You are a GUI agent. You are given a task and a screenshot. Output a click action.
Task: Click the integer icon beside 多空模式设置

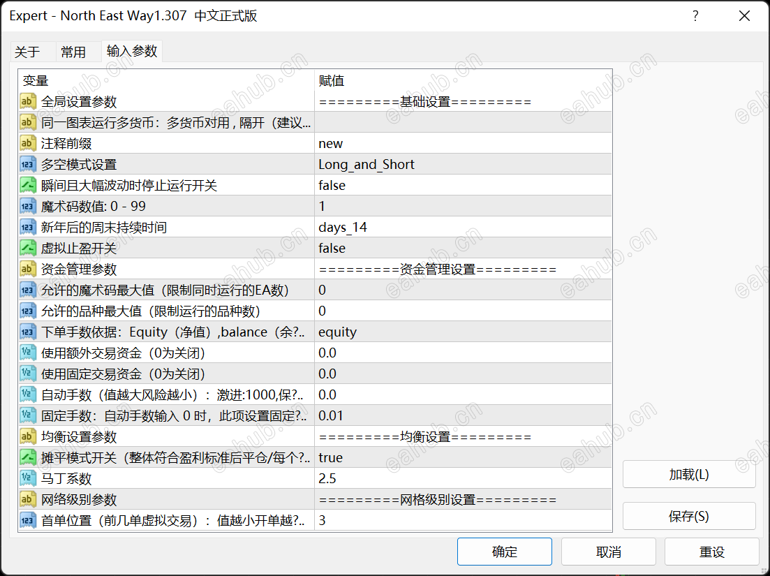(x=28, y=165)
